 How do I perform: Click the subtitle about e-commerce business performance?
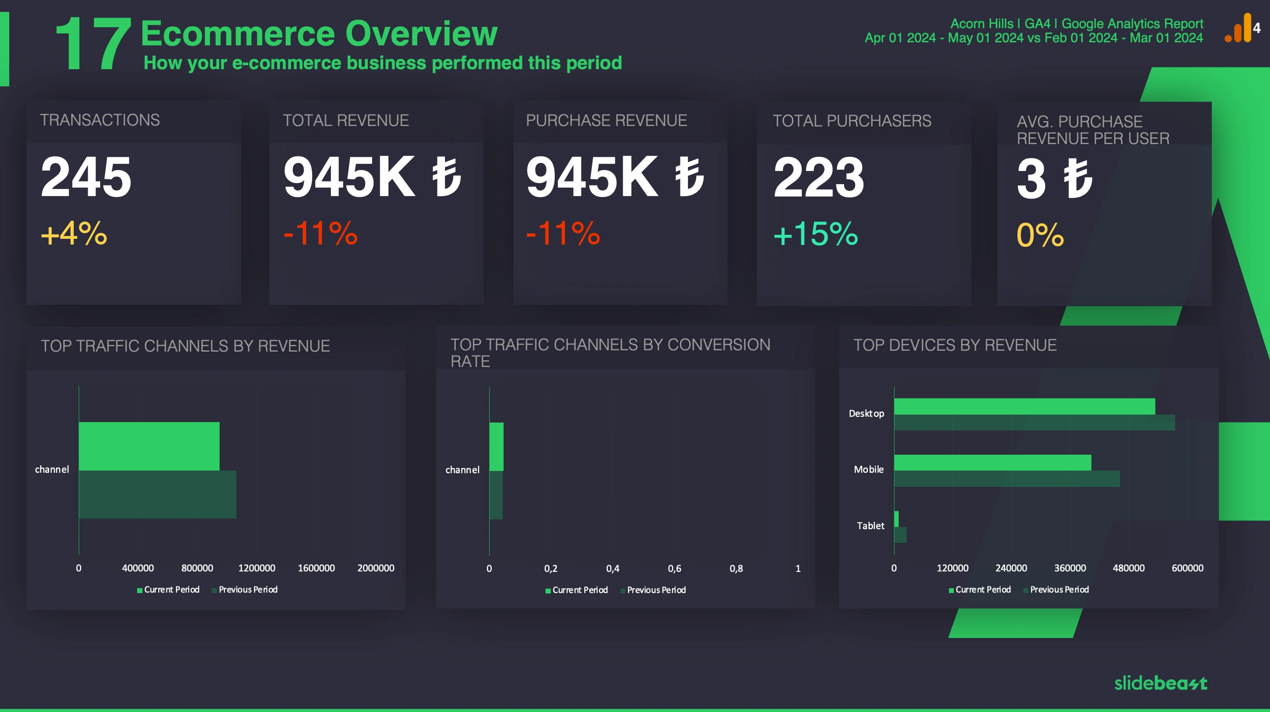tap(383, 63)
